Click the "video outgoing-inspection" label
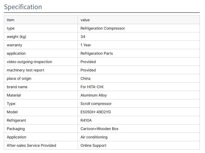This screenshot has width=205, height=153. pos(30,62)
